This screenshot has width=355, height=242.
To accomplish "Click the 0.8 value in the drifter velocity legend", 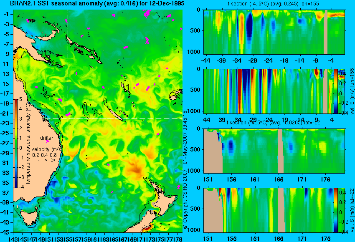I will click(x=53, y=155).
